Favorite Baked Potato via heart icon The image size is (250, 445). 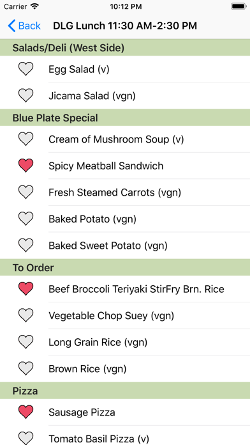[x=26, y=219]
